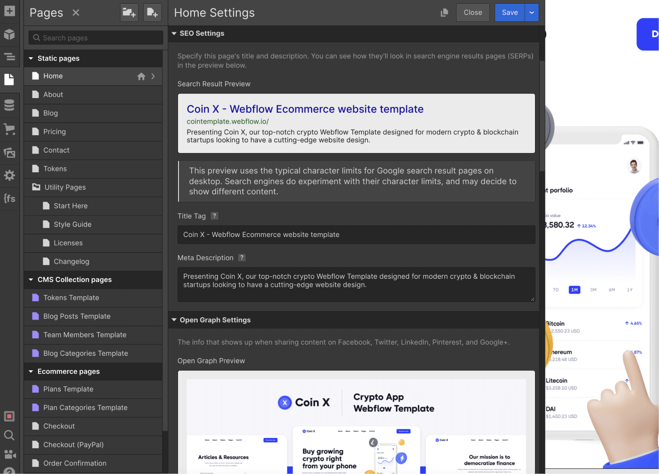Open the Ecommerce cart icon
Viewport: 659px width, 474px height.
[9, 129]
